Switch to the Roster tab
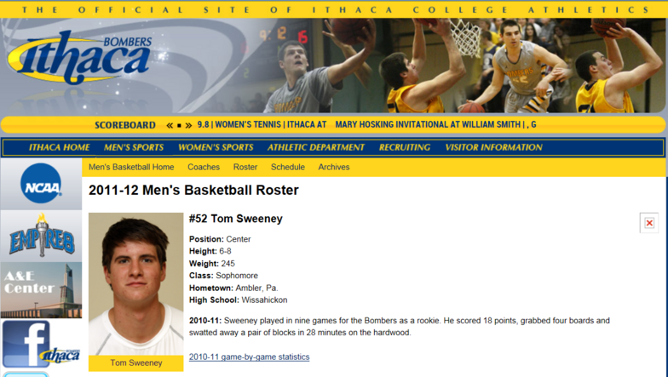The width and height of the screenshot is (668, 377). tap(245, 167)
